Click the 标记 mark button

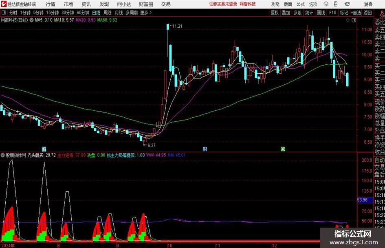(344, 13)
